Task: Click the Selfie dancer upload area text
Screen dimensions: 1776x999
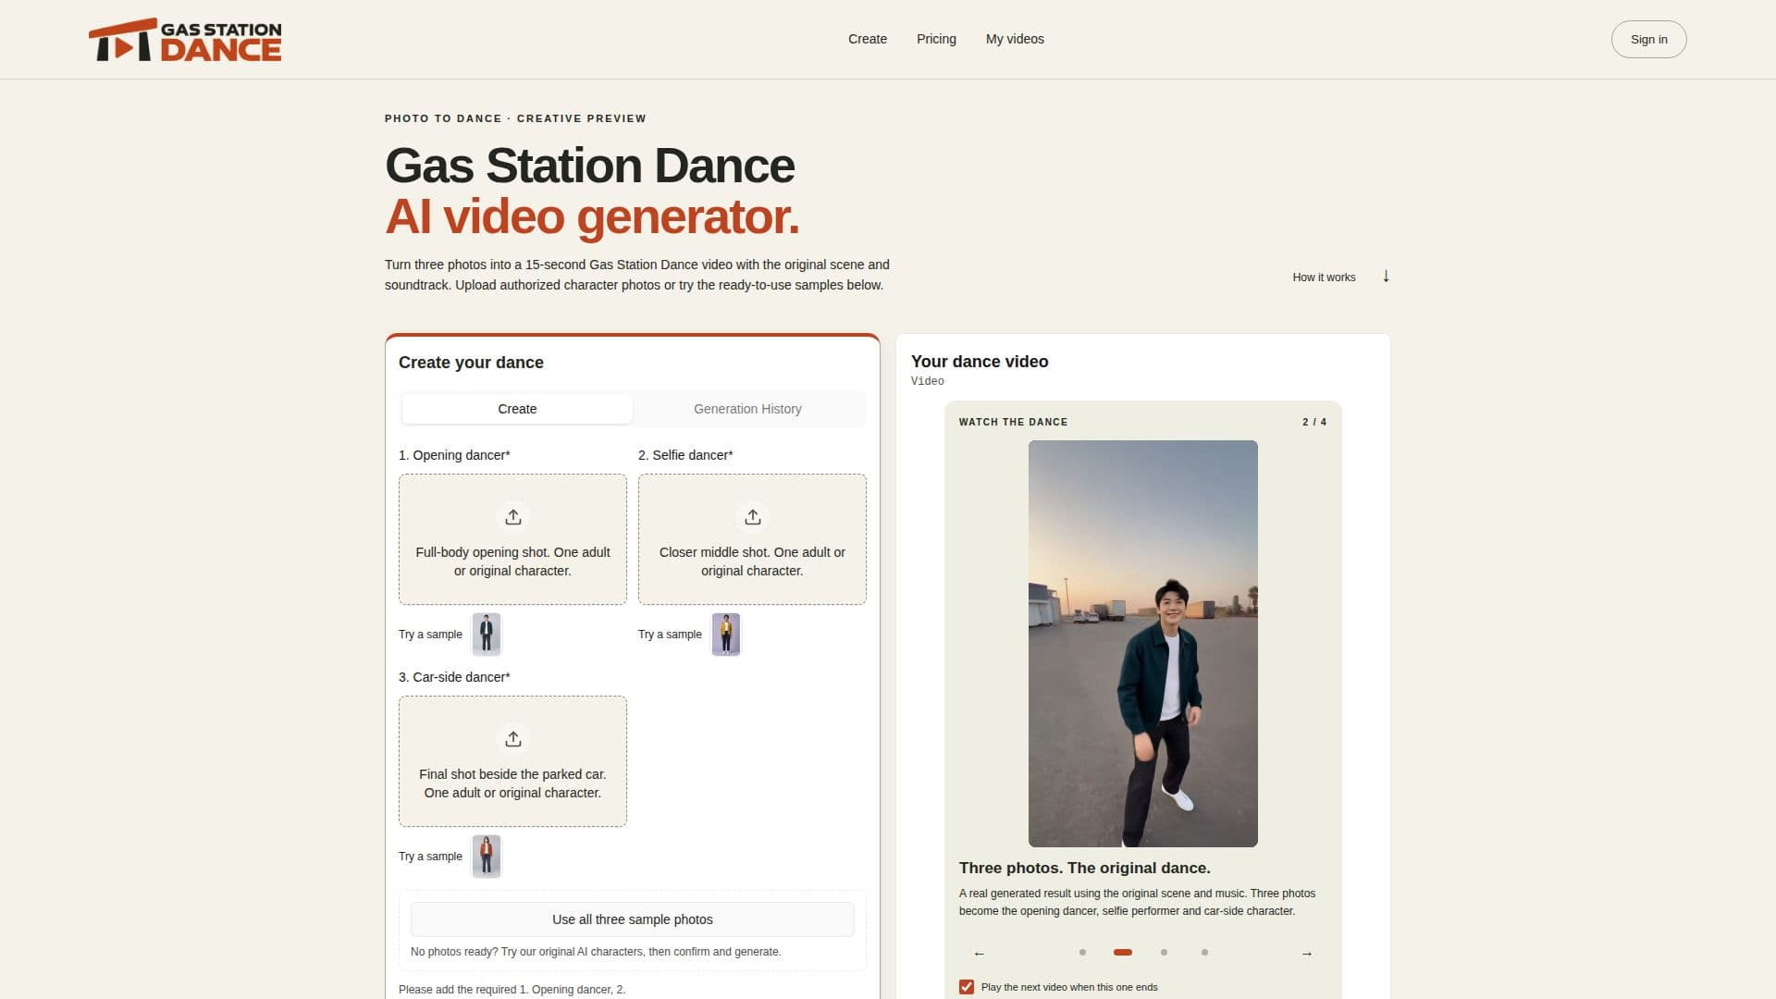Action: click(753, 561)
